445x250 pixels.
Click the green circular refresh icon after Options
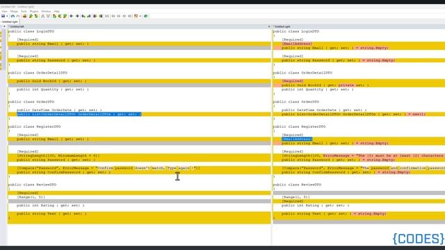point(36,16)
